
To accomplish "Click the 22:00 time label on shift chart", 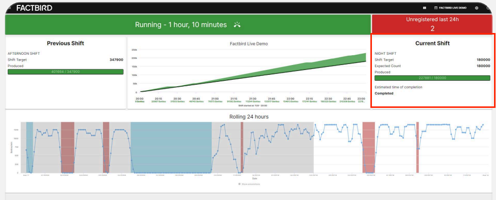I will 291,99.
